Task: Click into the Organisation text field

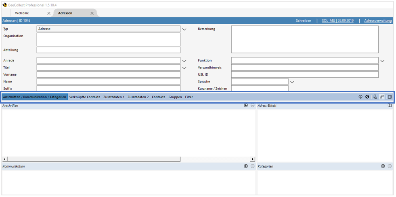Action: point(109,39)
